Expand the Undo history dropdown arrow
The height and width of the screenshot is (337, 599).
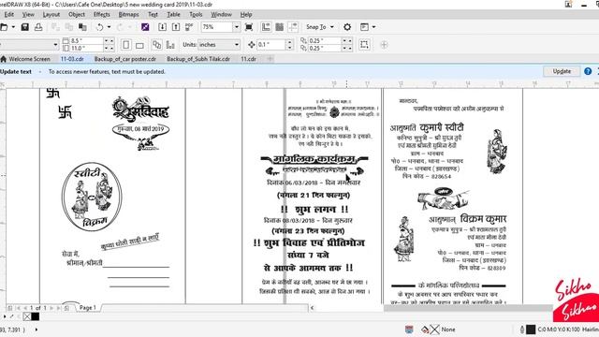click(x=109, y=27)
